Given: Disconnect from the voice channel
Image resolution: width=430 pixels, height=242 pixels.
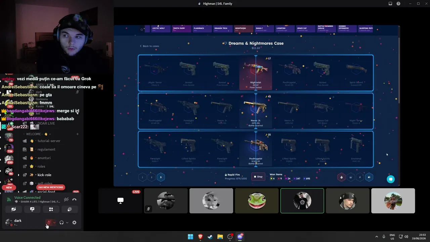Looking at the screenshot, I should [74, 199].
